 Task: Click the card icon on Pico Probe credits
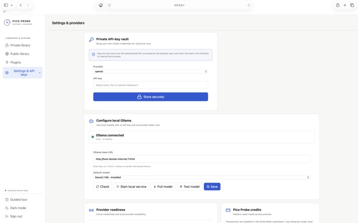tap(228, 210)
